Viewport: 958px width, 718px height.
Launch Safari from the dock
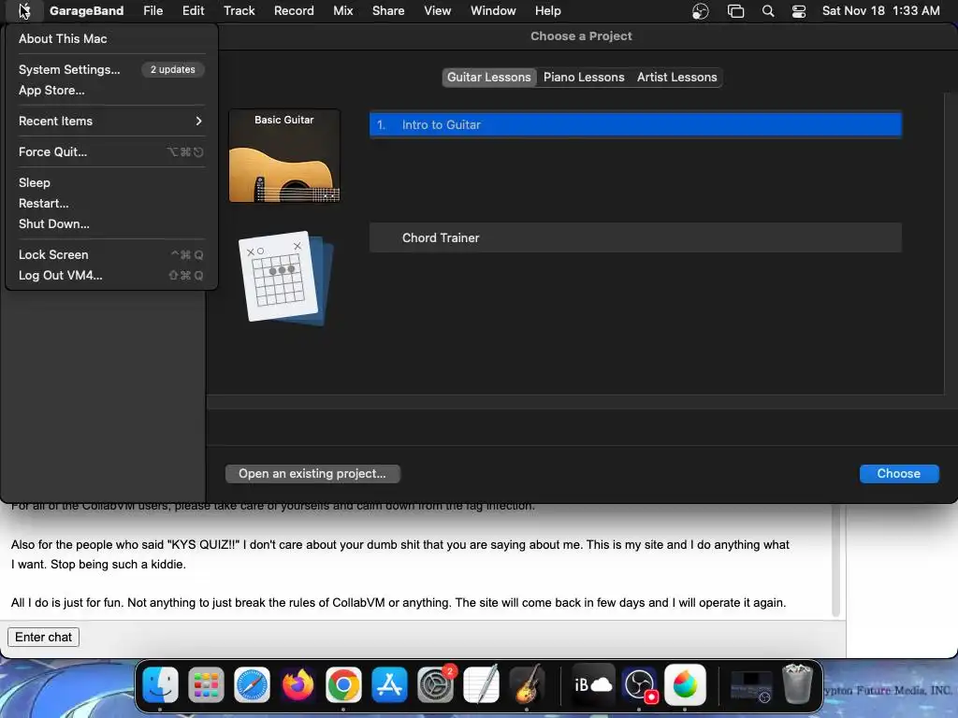(x=252, y=684)
